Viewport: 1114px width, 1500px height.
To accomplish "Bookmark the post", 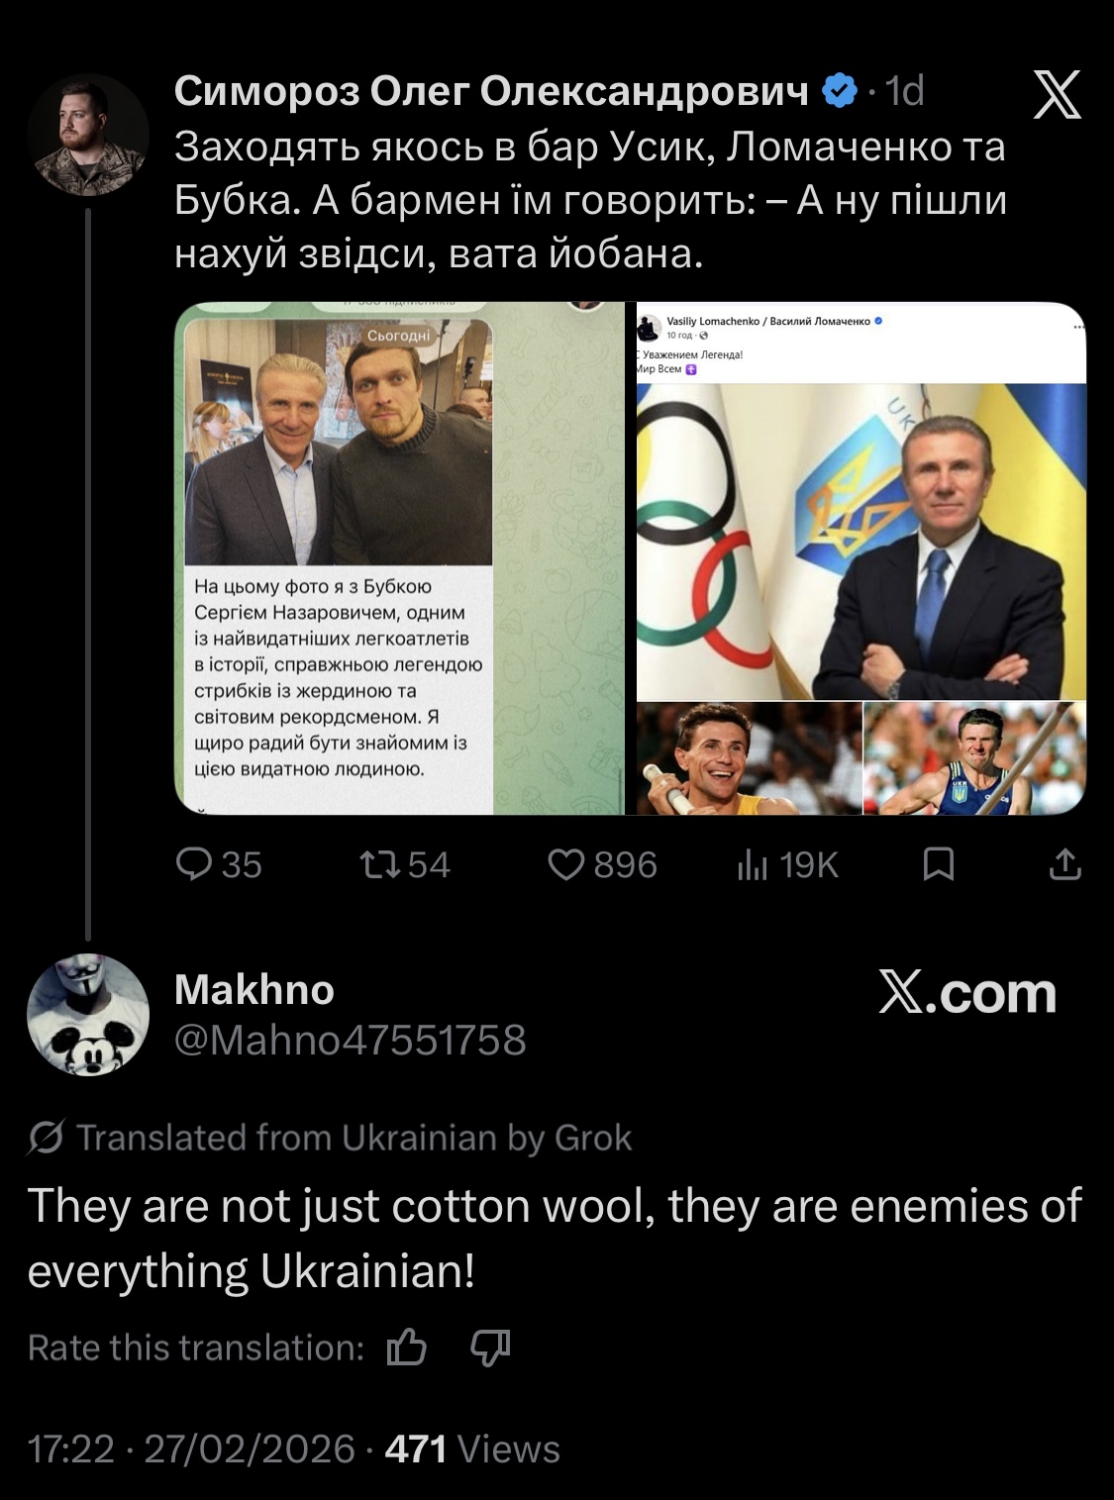I will point(938,865).
